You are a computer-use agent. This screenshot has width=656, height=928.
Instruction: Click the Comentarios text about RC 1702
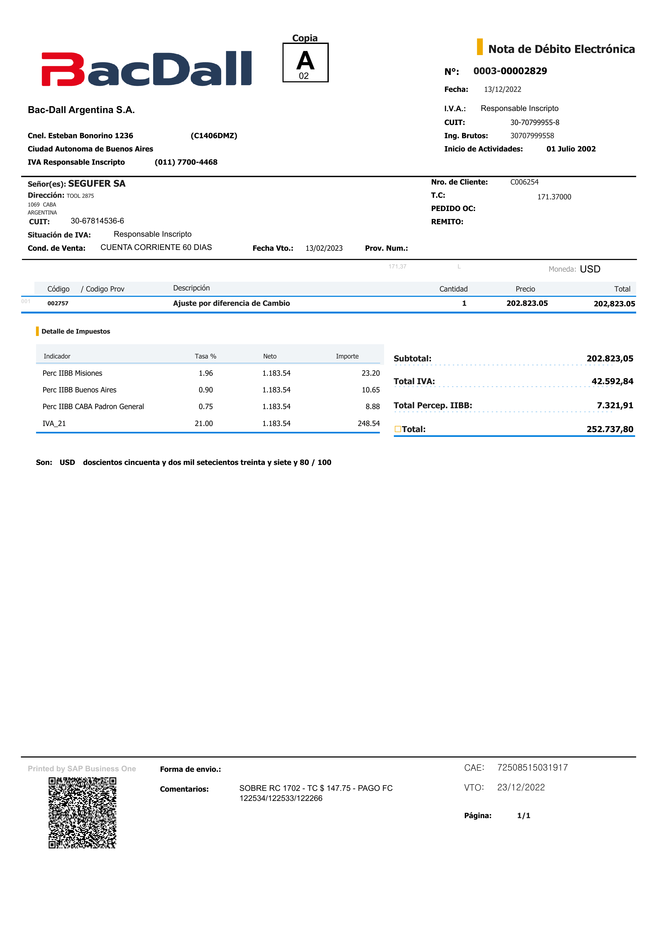tap(316, 793)
